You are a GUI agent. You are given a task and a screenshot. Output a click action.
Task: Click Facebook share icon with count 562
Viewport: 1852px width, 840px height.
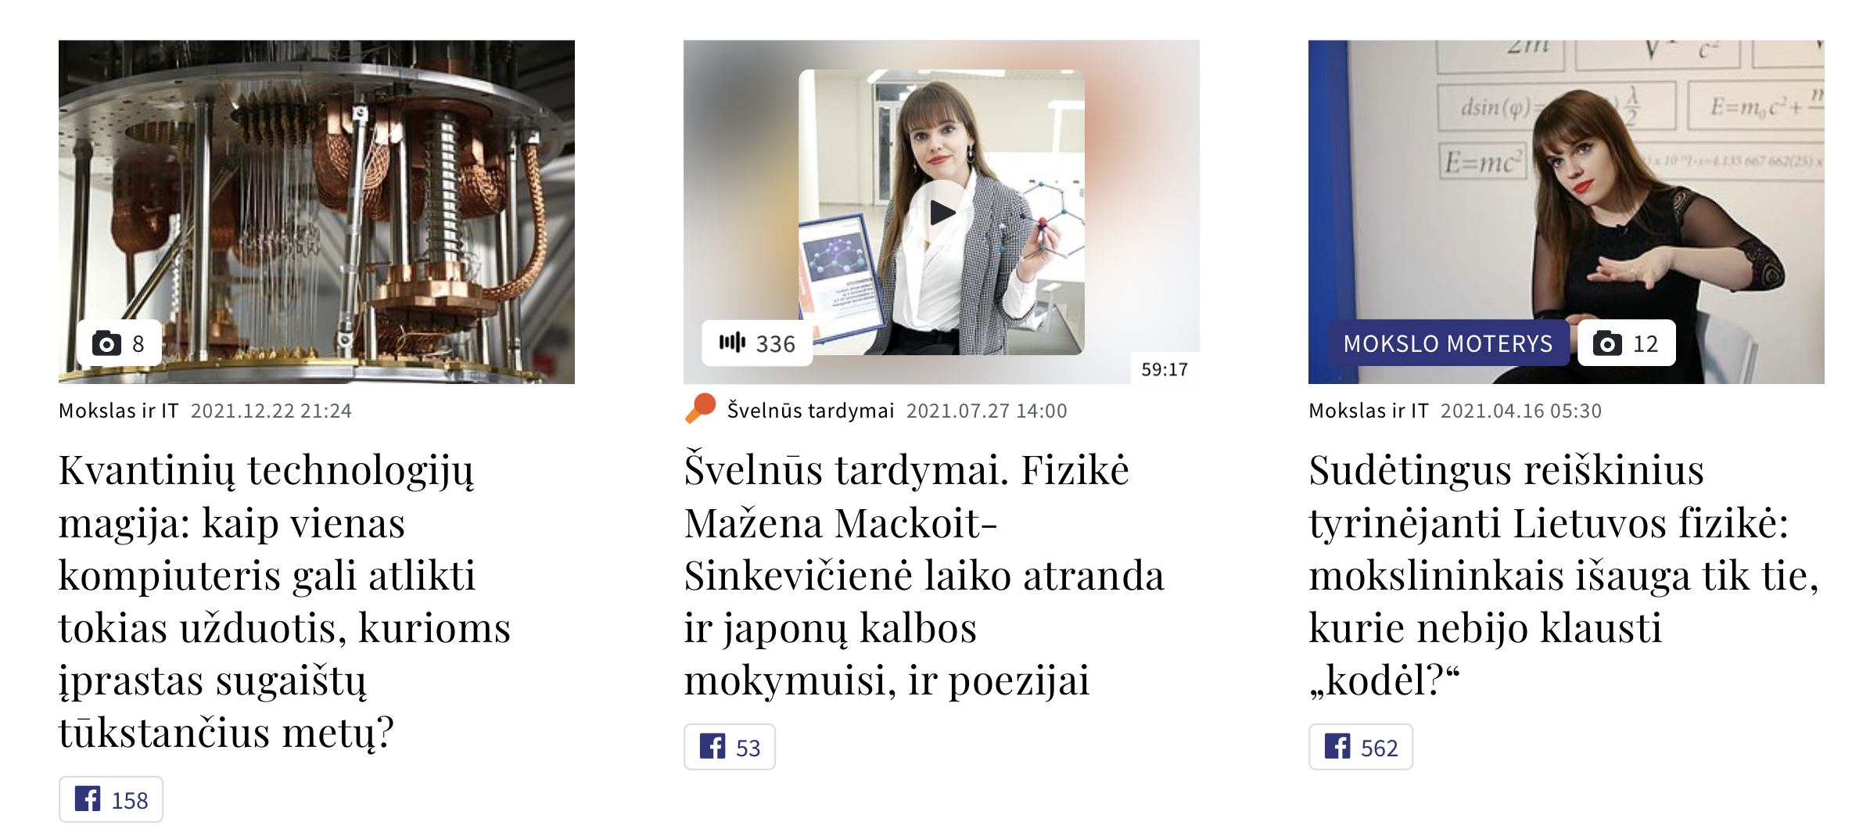click(x=1337, y=747)
